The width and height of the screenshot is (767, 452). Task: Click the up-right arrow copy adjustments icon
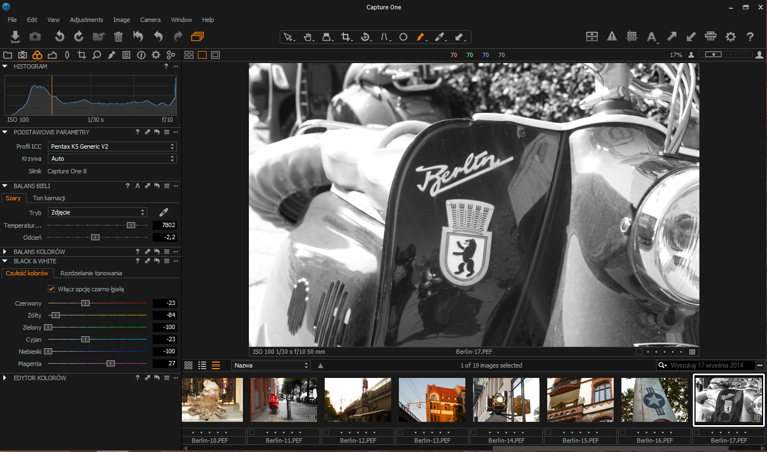click(671, 37)
